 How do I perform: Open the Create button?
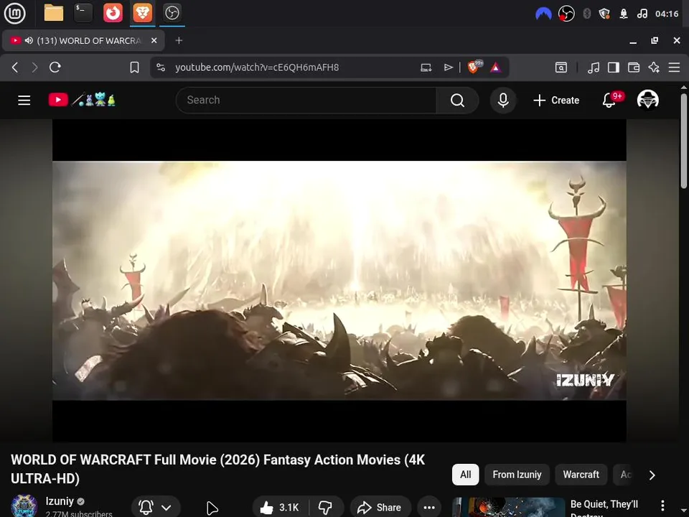coord(556,101)
